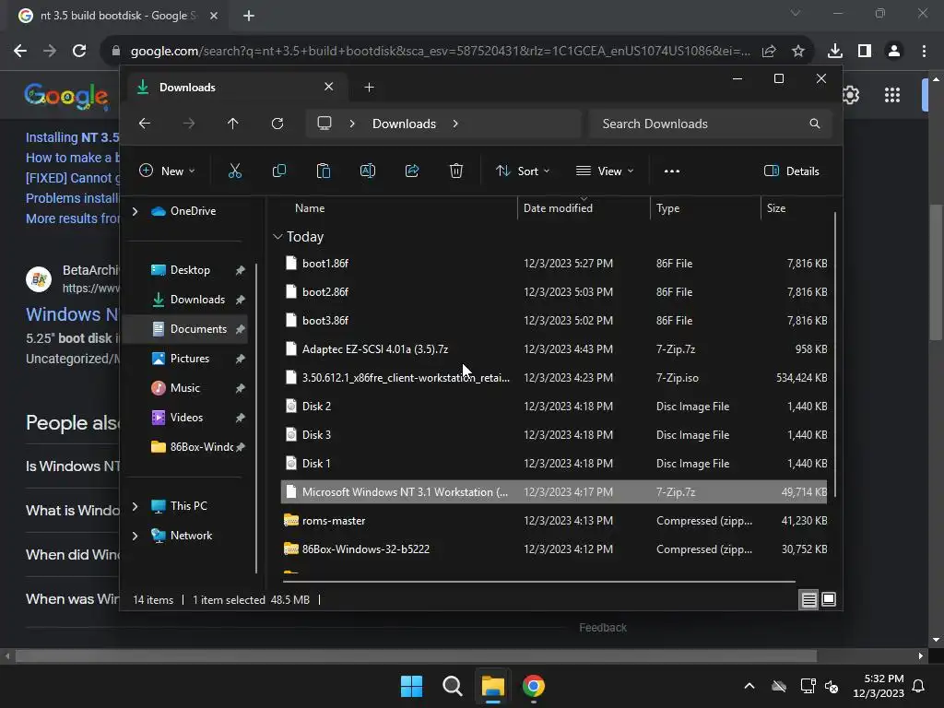Open the Windows Start menu
This screenshot has height=708, width=944.
412,686
